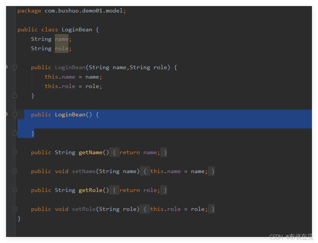Click the package name com.bushuo.demo01.model
Viewport: 318px width, 243px height.
[84, 11]
